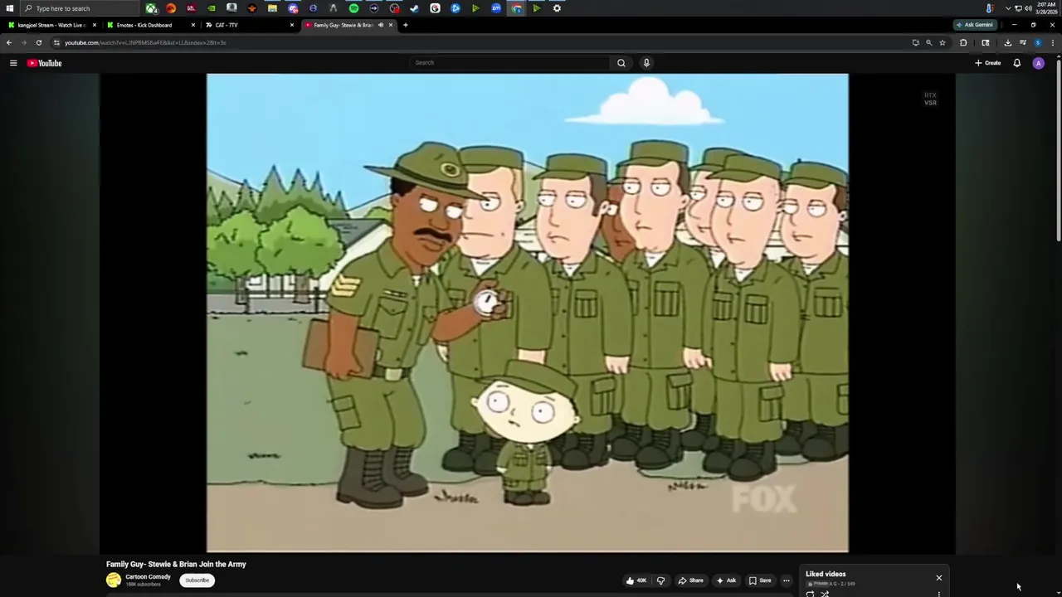
Task: Toggle shuffle in Liked videos panel
Action: point(825,594)
